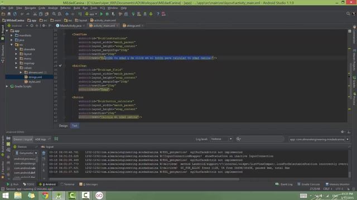Open the Log level Verbose dropdown
This screenshot has height=200, width=357.
point(221,139)
